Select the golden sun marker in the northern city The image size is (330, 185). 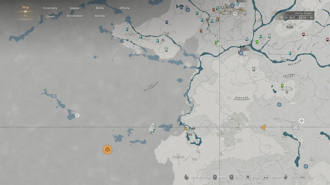click(242, 10)
